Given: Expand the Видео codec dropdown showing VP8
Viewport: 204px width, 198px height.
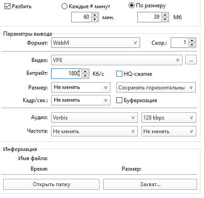Looking at the screenshot, I should click(x=117, y=60).
